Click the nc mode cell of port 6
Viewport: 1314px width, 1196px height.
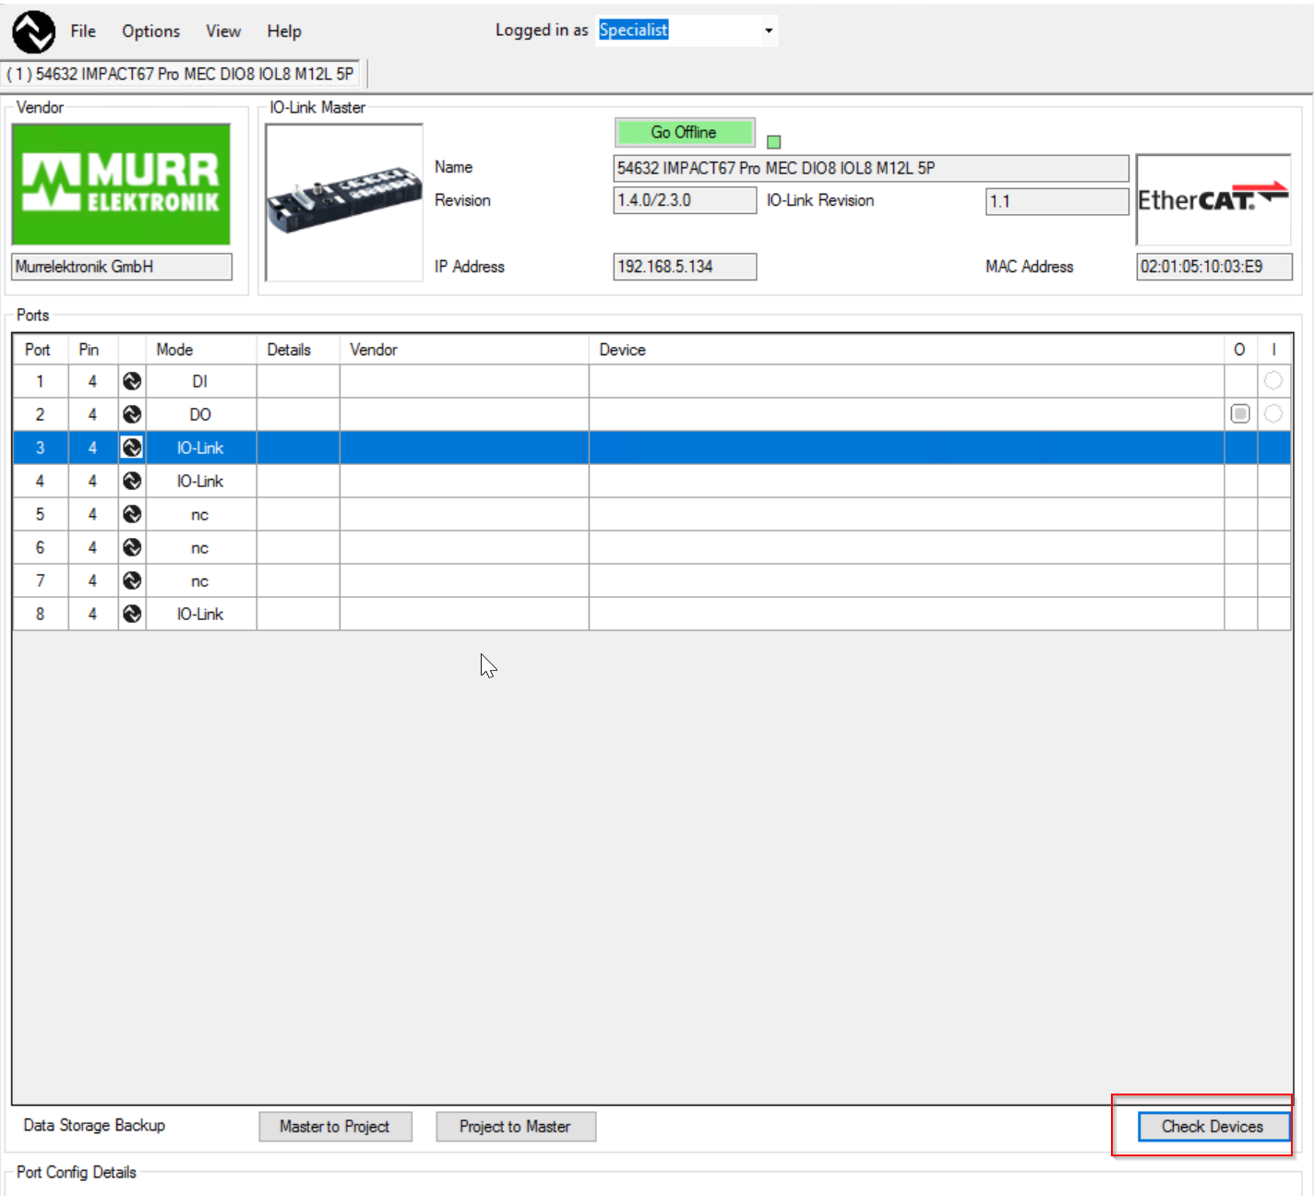point(200,547)
